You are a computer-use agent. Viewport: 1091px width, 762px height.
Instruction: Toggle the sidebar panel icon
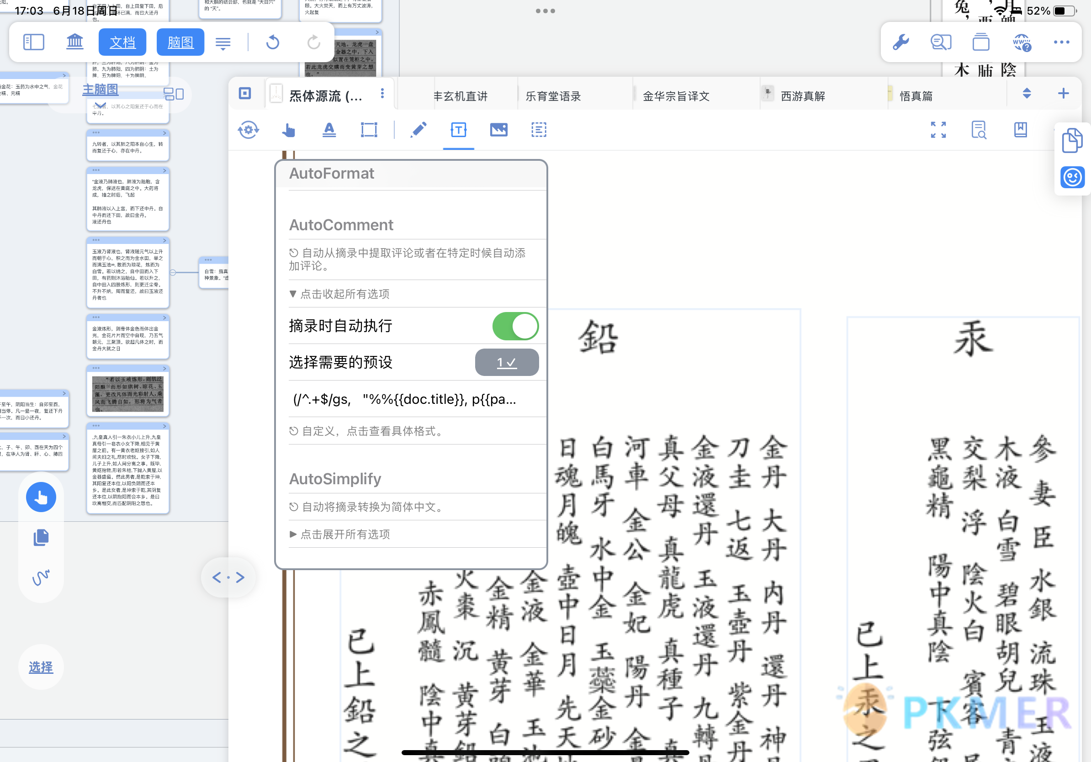click(34, 42)
